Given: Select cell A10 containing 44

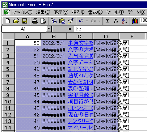Looking at the screenshot, I should [28, 102].
